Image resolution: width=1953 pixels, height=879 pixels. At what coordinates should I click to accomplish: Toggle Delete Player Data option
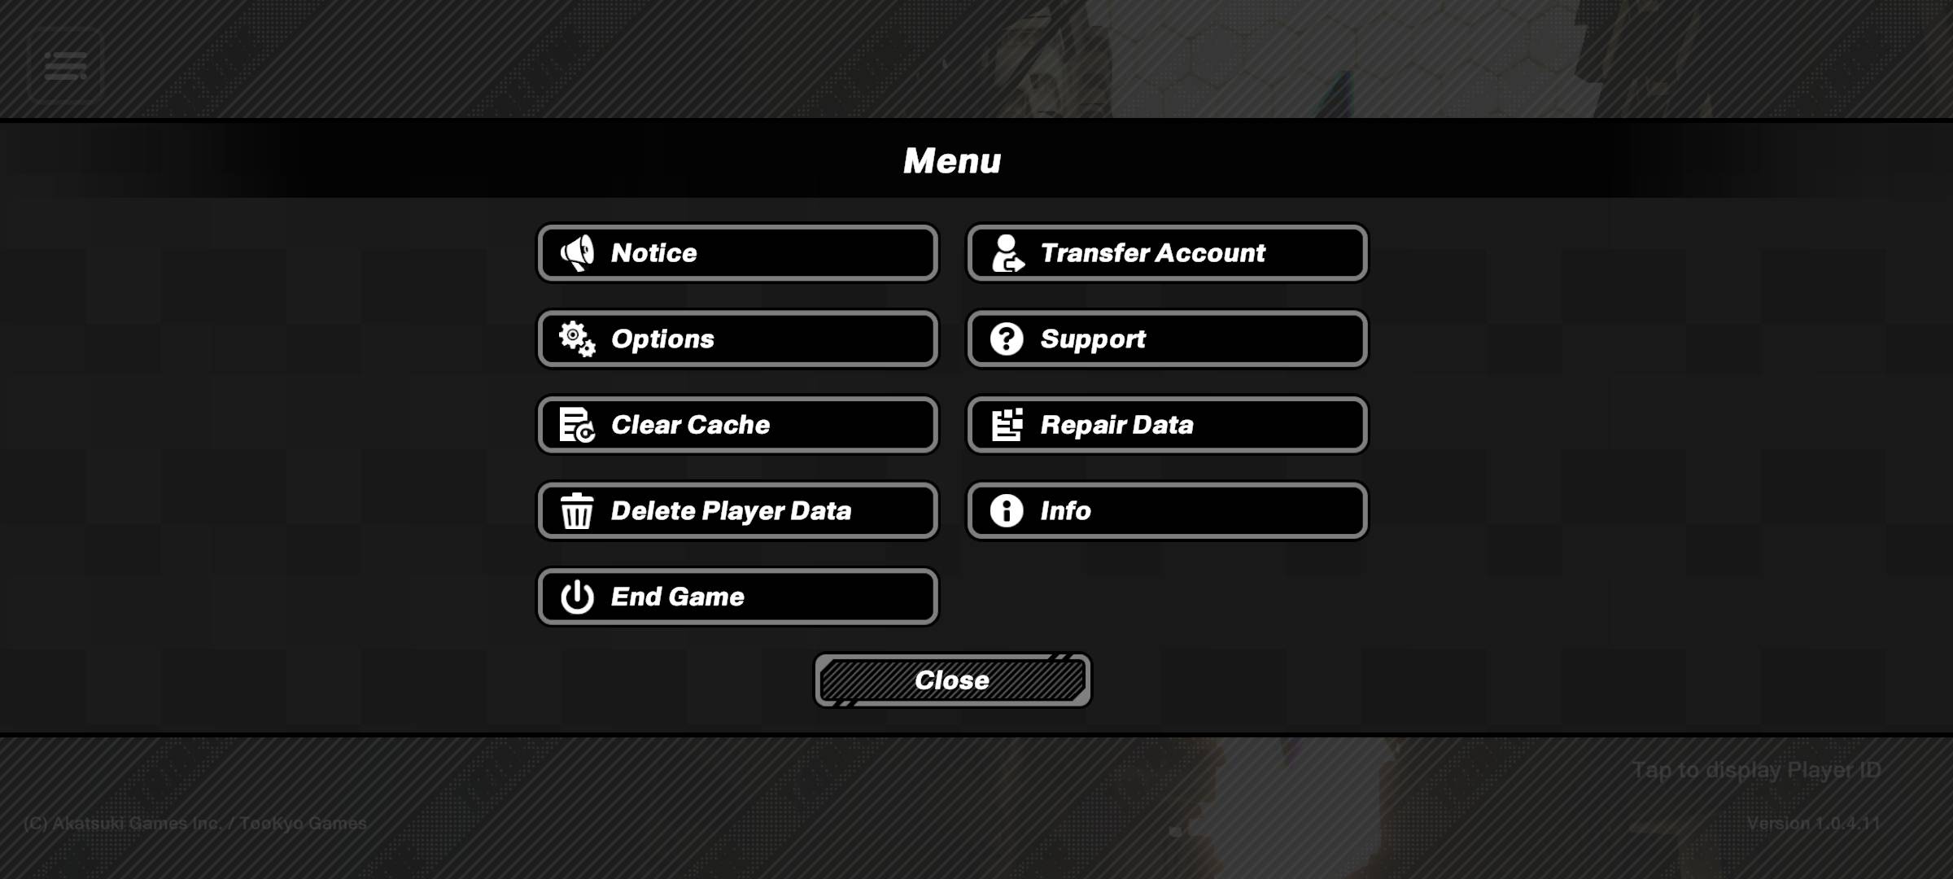click(x=737, y=509)
